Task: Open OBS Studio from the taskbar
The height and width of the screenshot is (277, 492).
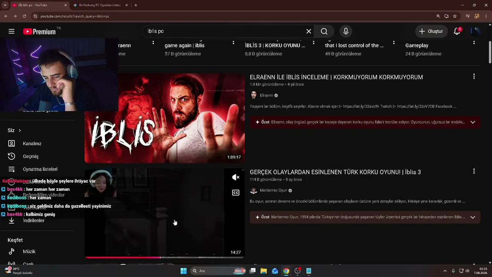Action: pyautogui.click(x=298, y=271)
